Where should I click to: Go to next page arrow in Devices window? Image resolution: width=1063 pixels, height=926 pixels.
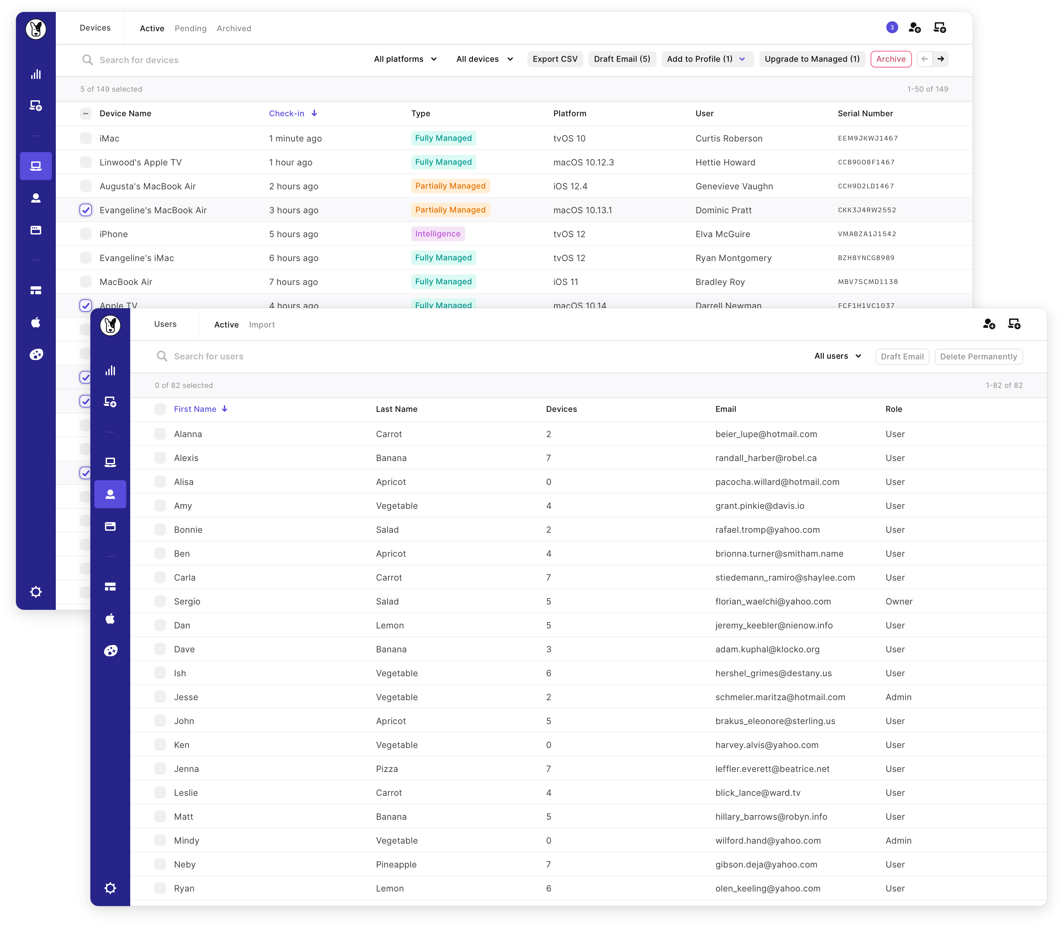coord(940,59)
